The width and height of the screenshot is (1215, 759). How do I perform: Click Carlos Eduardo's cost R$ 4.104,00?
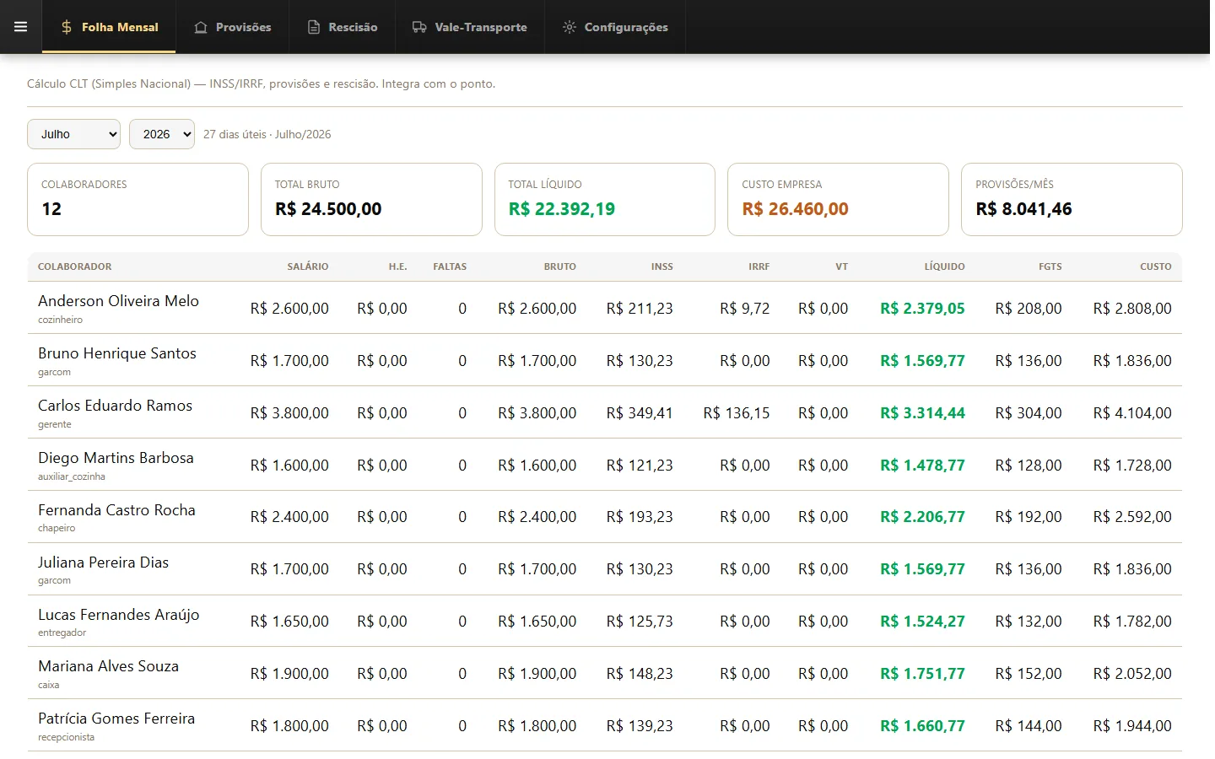1132,413
